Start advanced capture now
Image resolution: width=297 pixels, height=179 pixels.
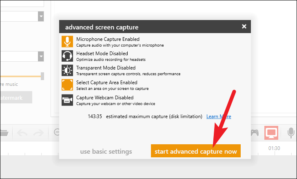(x=196, y=151)
